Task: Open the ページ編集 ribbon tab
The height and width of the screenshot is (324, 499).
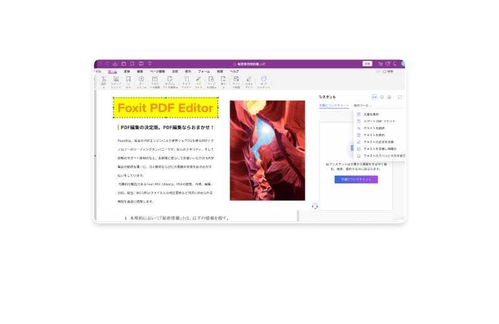Action: (157, 71)
